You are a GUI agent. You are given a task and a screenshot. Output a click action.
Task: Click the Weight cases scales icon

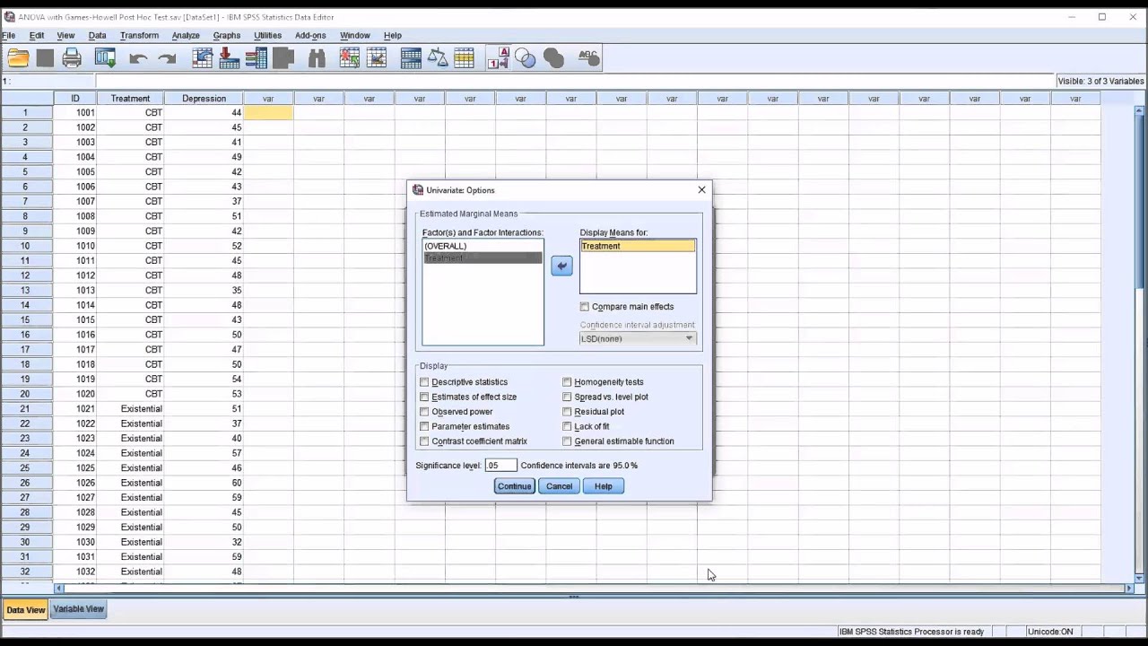coord(438,58)
